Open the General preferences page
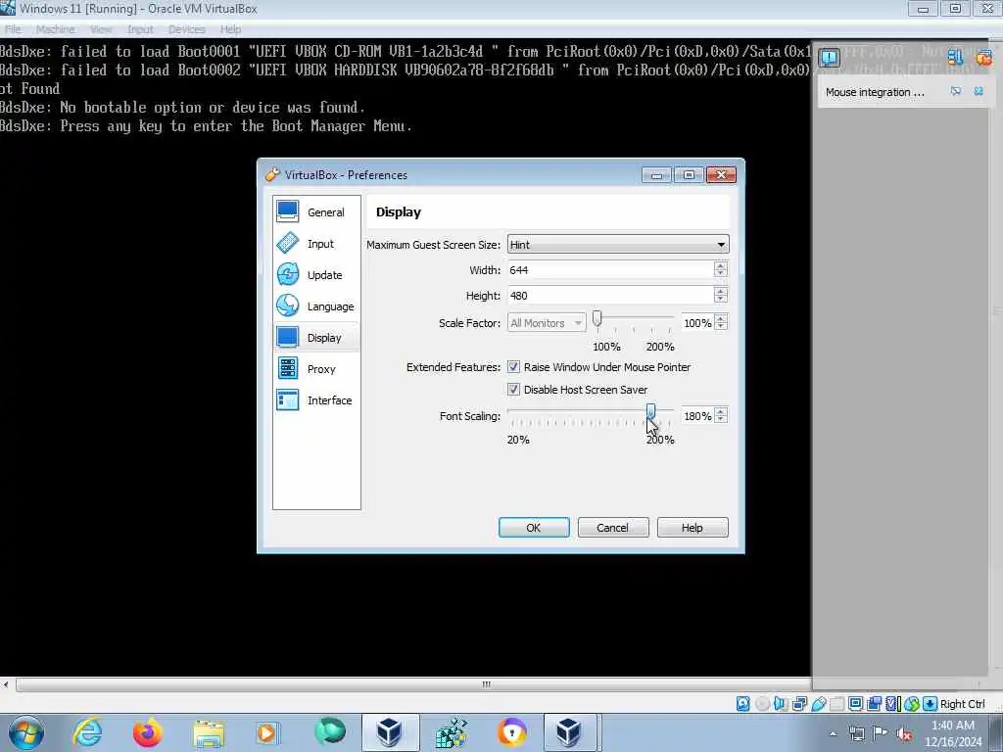This screenshot has height=752, width=1003. 316,211
